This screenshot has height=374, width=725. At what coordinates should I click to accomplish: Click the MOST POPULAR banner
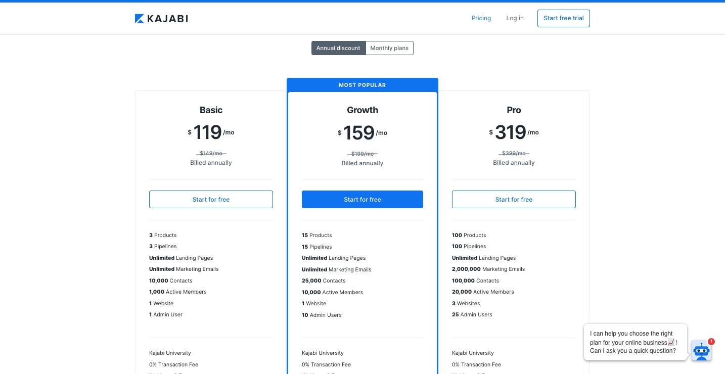[x=362, y=85]
